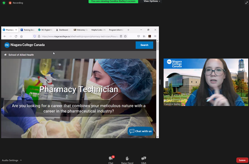This screenshot has width=249, height=164.
Task: Raise Hand in the Zoom meeting
Action: pos(127,160)
